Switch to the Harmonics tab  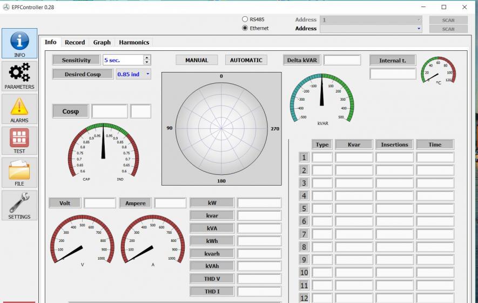[x=134, y=42]
